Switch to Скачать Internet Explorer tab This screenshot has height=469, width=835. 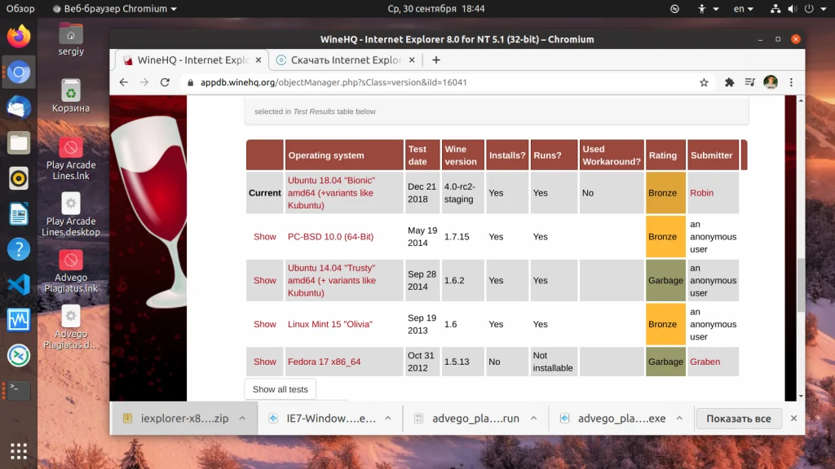(345, 60)
